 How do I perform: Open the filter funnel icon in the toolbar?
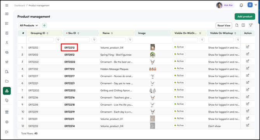(251, 25)
